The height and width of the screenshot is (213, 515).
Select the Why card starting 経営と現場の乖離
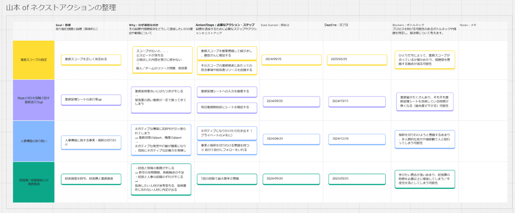pyautogui.click(x=161, y=179)
